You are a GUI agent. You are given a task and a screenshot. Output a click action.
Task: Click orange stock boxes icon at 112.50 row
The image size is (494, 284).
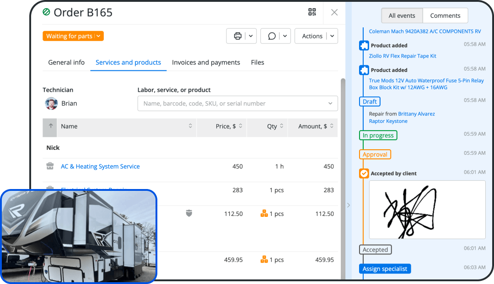point(264,213)
